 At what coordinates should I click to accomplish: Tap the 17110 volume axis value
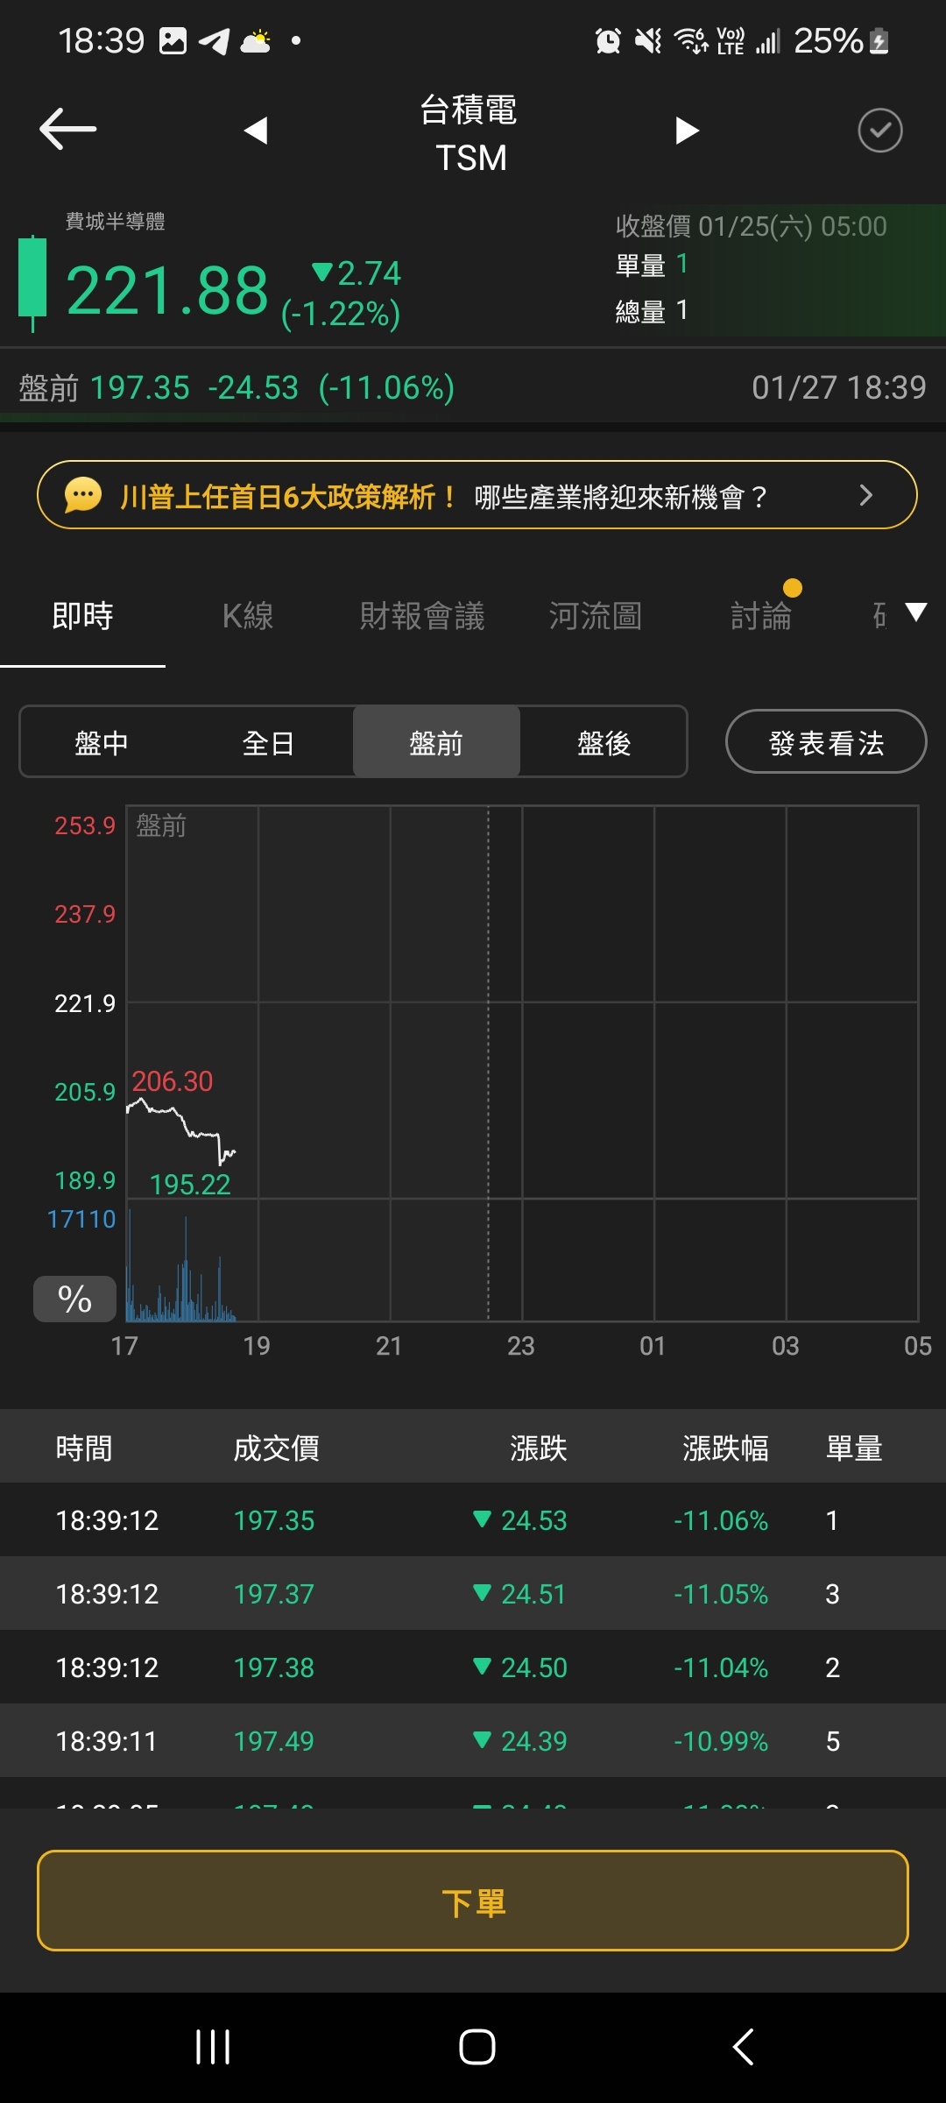(81, 1219)
